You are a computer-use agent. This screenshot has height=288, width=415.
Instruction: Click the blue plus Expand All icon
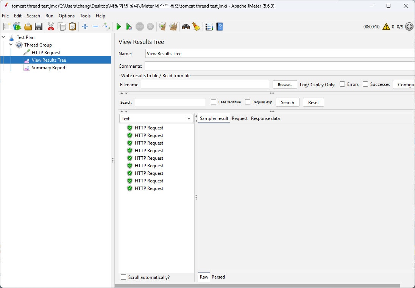[x=85, y=26]
